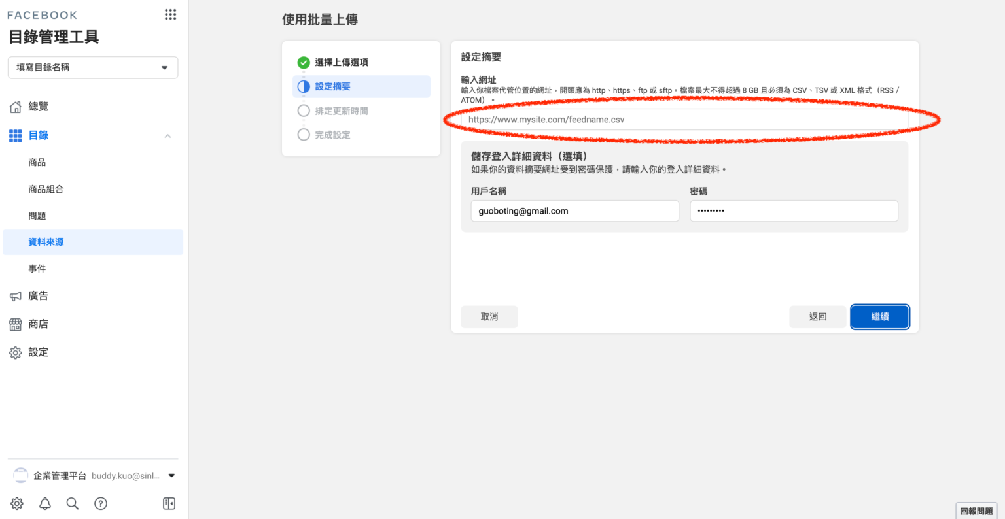1005x519 pixels.
Task: Open help via the question mark icon
Action: (x=100, y=503)
